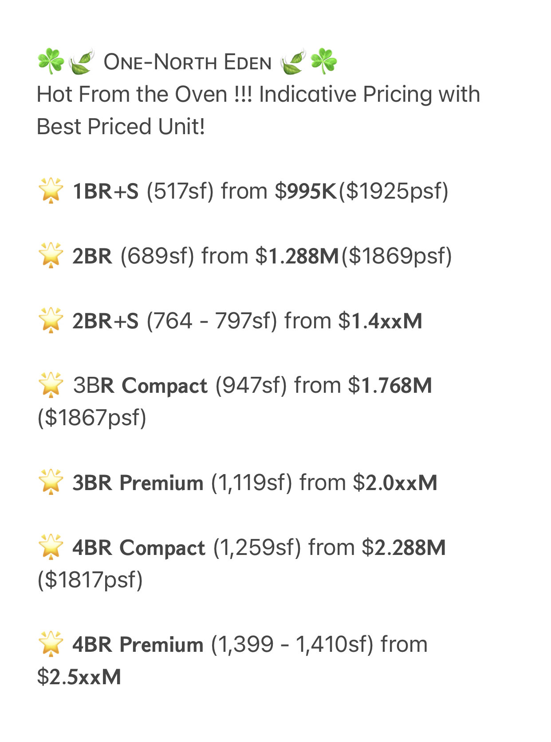Image resolution: width=551 pixels, height=742 pixels.
Task: Click the $1.768M price text
Action: [390, 385]
